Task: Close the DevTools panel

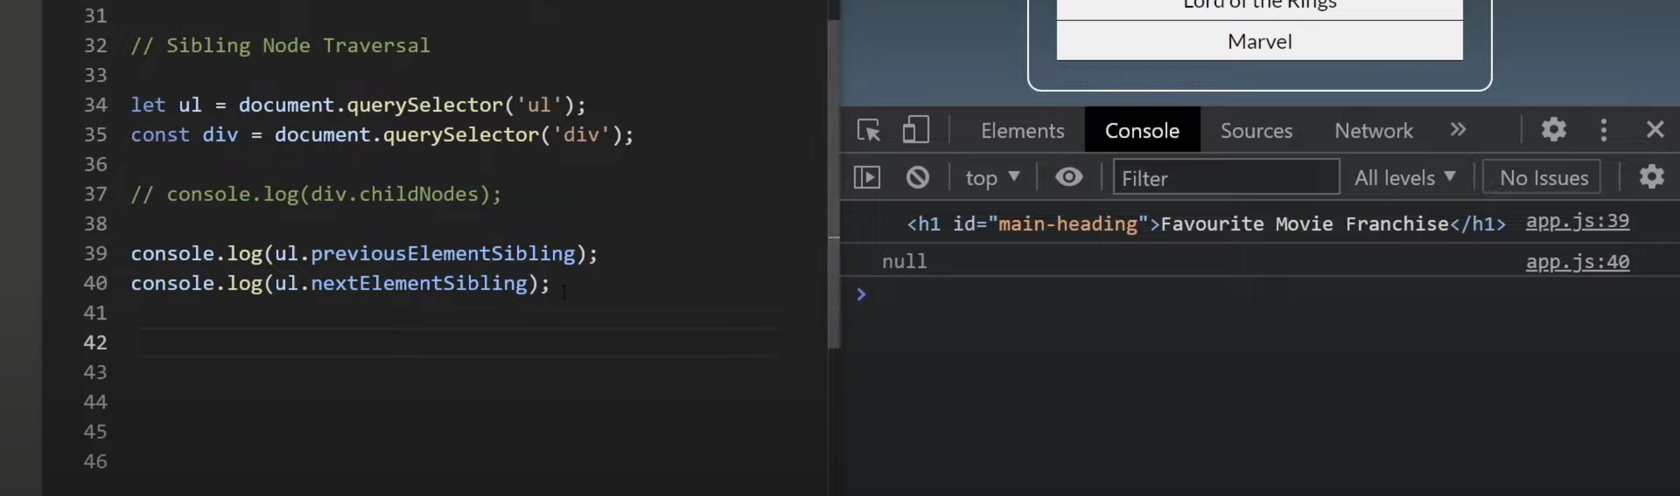Action: 1654,129
